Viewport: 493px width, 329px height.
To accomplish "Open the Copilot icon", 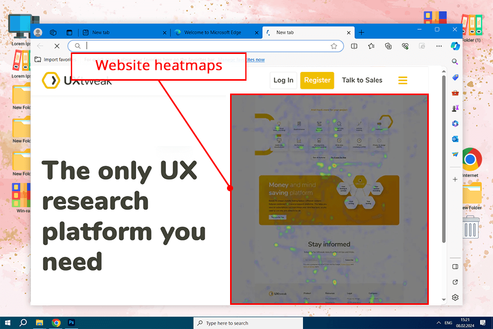I will click(455, 46).
